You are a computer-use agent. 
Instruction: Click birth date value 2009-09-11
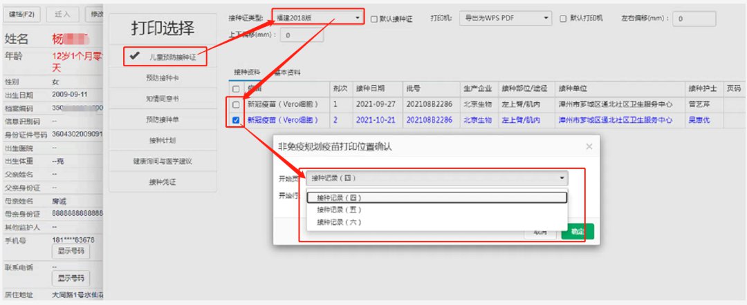click(70, 95)
